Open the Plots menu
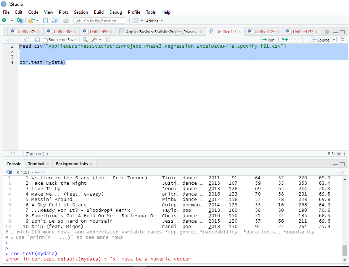 (x=64, y=12)
